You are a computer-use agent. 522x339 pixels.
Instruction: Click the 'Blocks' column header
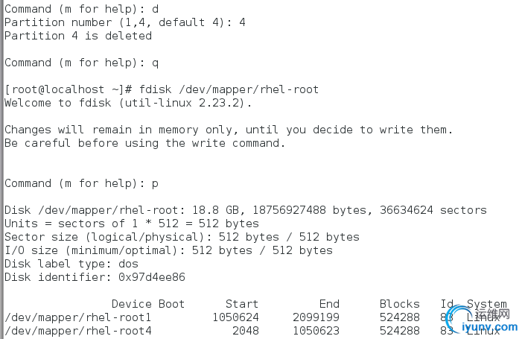[399, 304]
